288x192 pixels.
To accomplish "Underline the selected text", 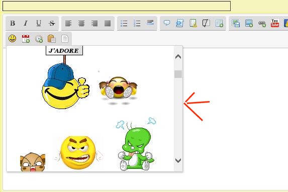I will click(39, 23).
